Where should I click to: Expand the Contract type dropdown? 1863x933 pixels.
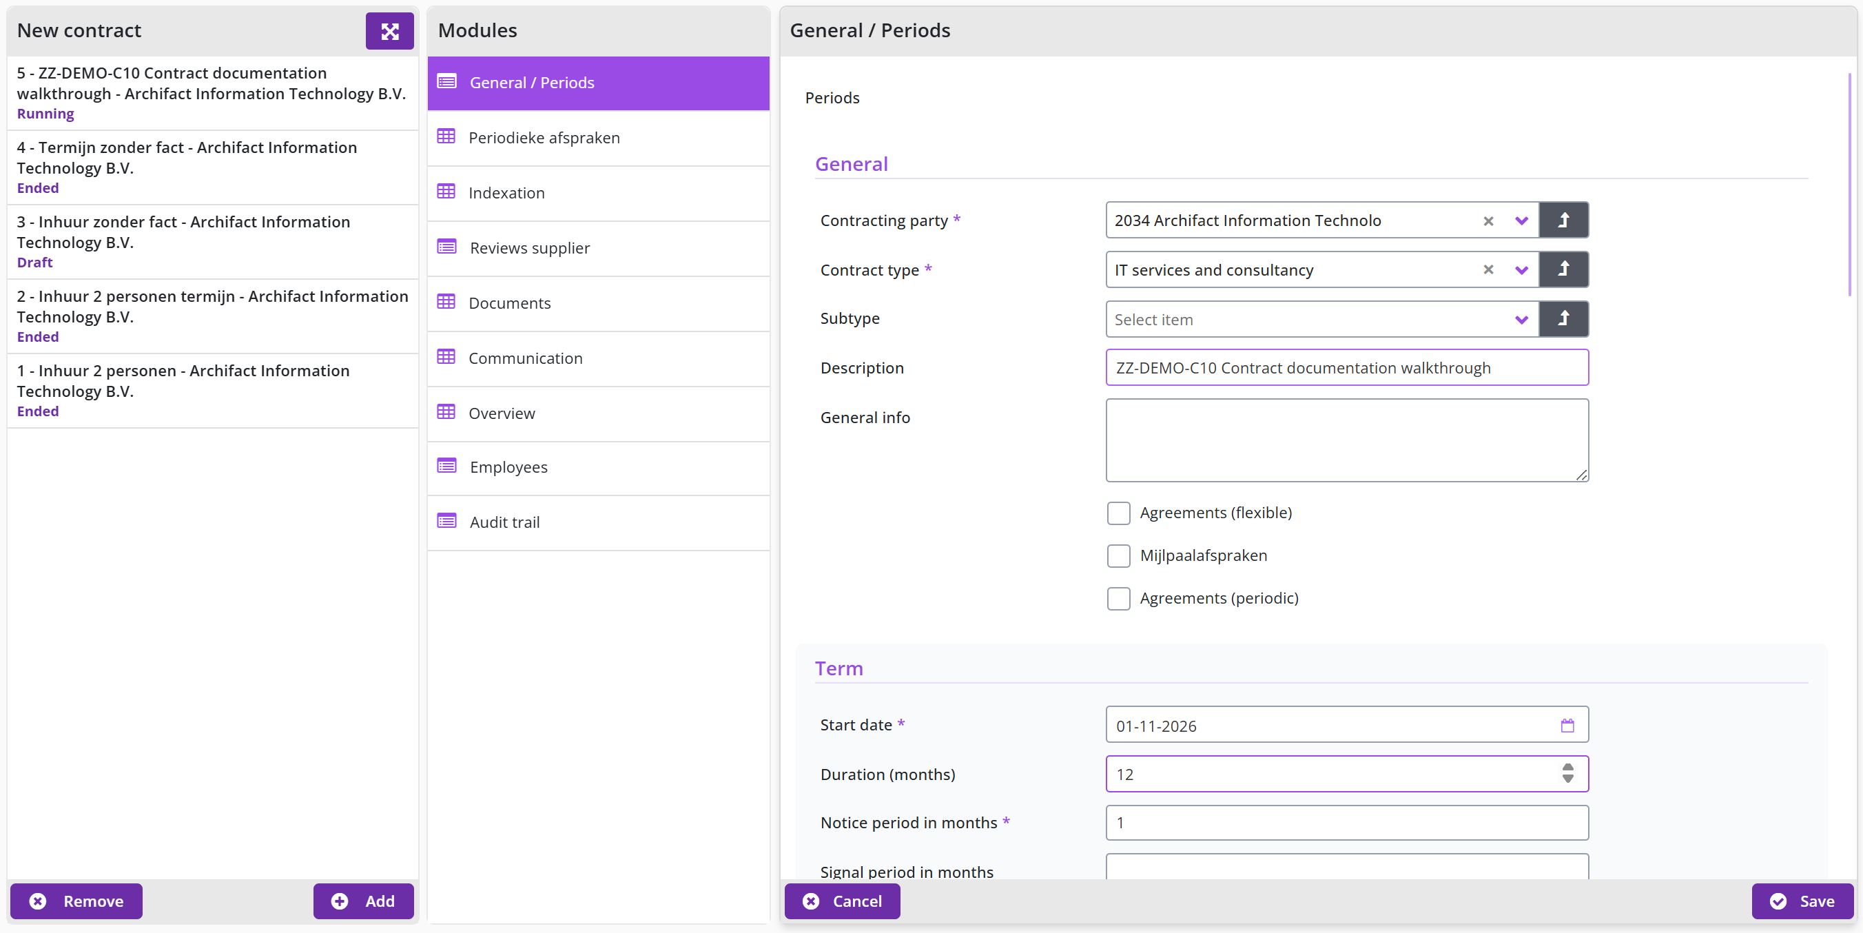pos(1522,270)
